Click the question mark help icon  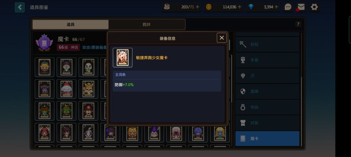298,24
